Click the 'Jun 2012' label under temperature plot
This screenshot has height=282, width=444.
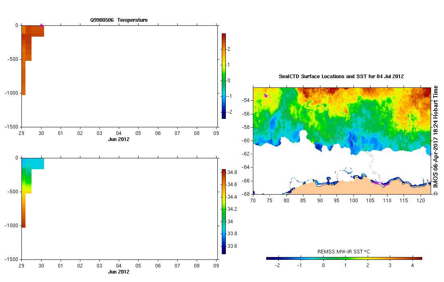119,139
